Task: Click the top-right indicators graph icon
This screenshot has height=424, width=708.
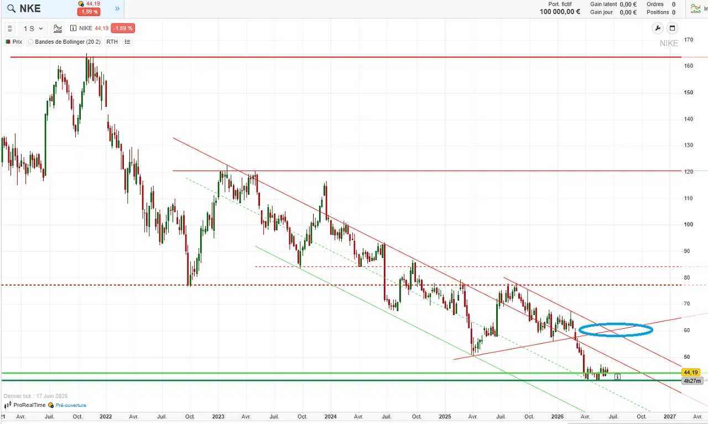Action: click(695, 8)
